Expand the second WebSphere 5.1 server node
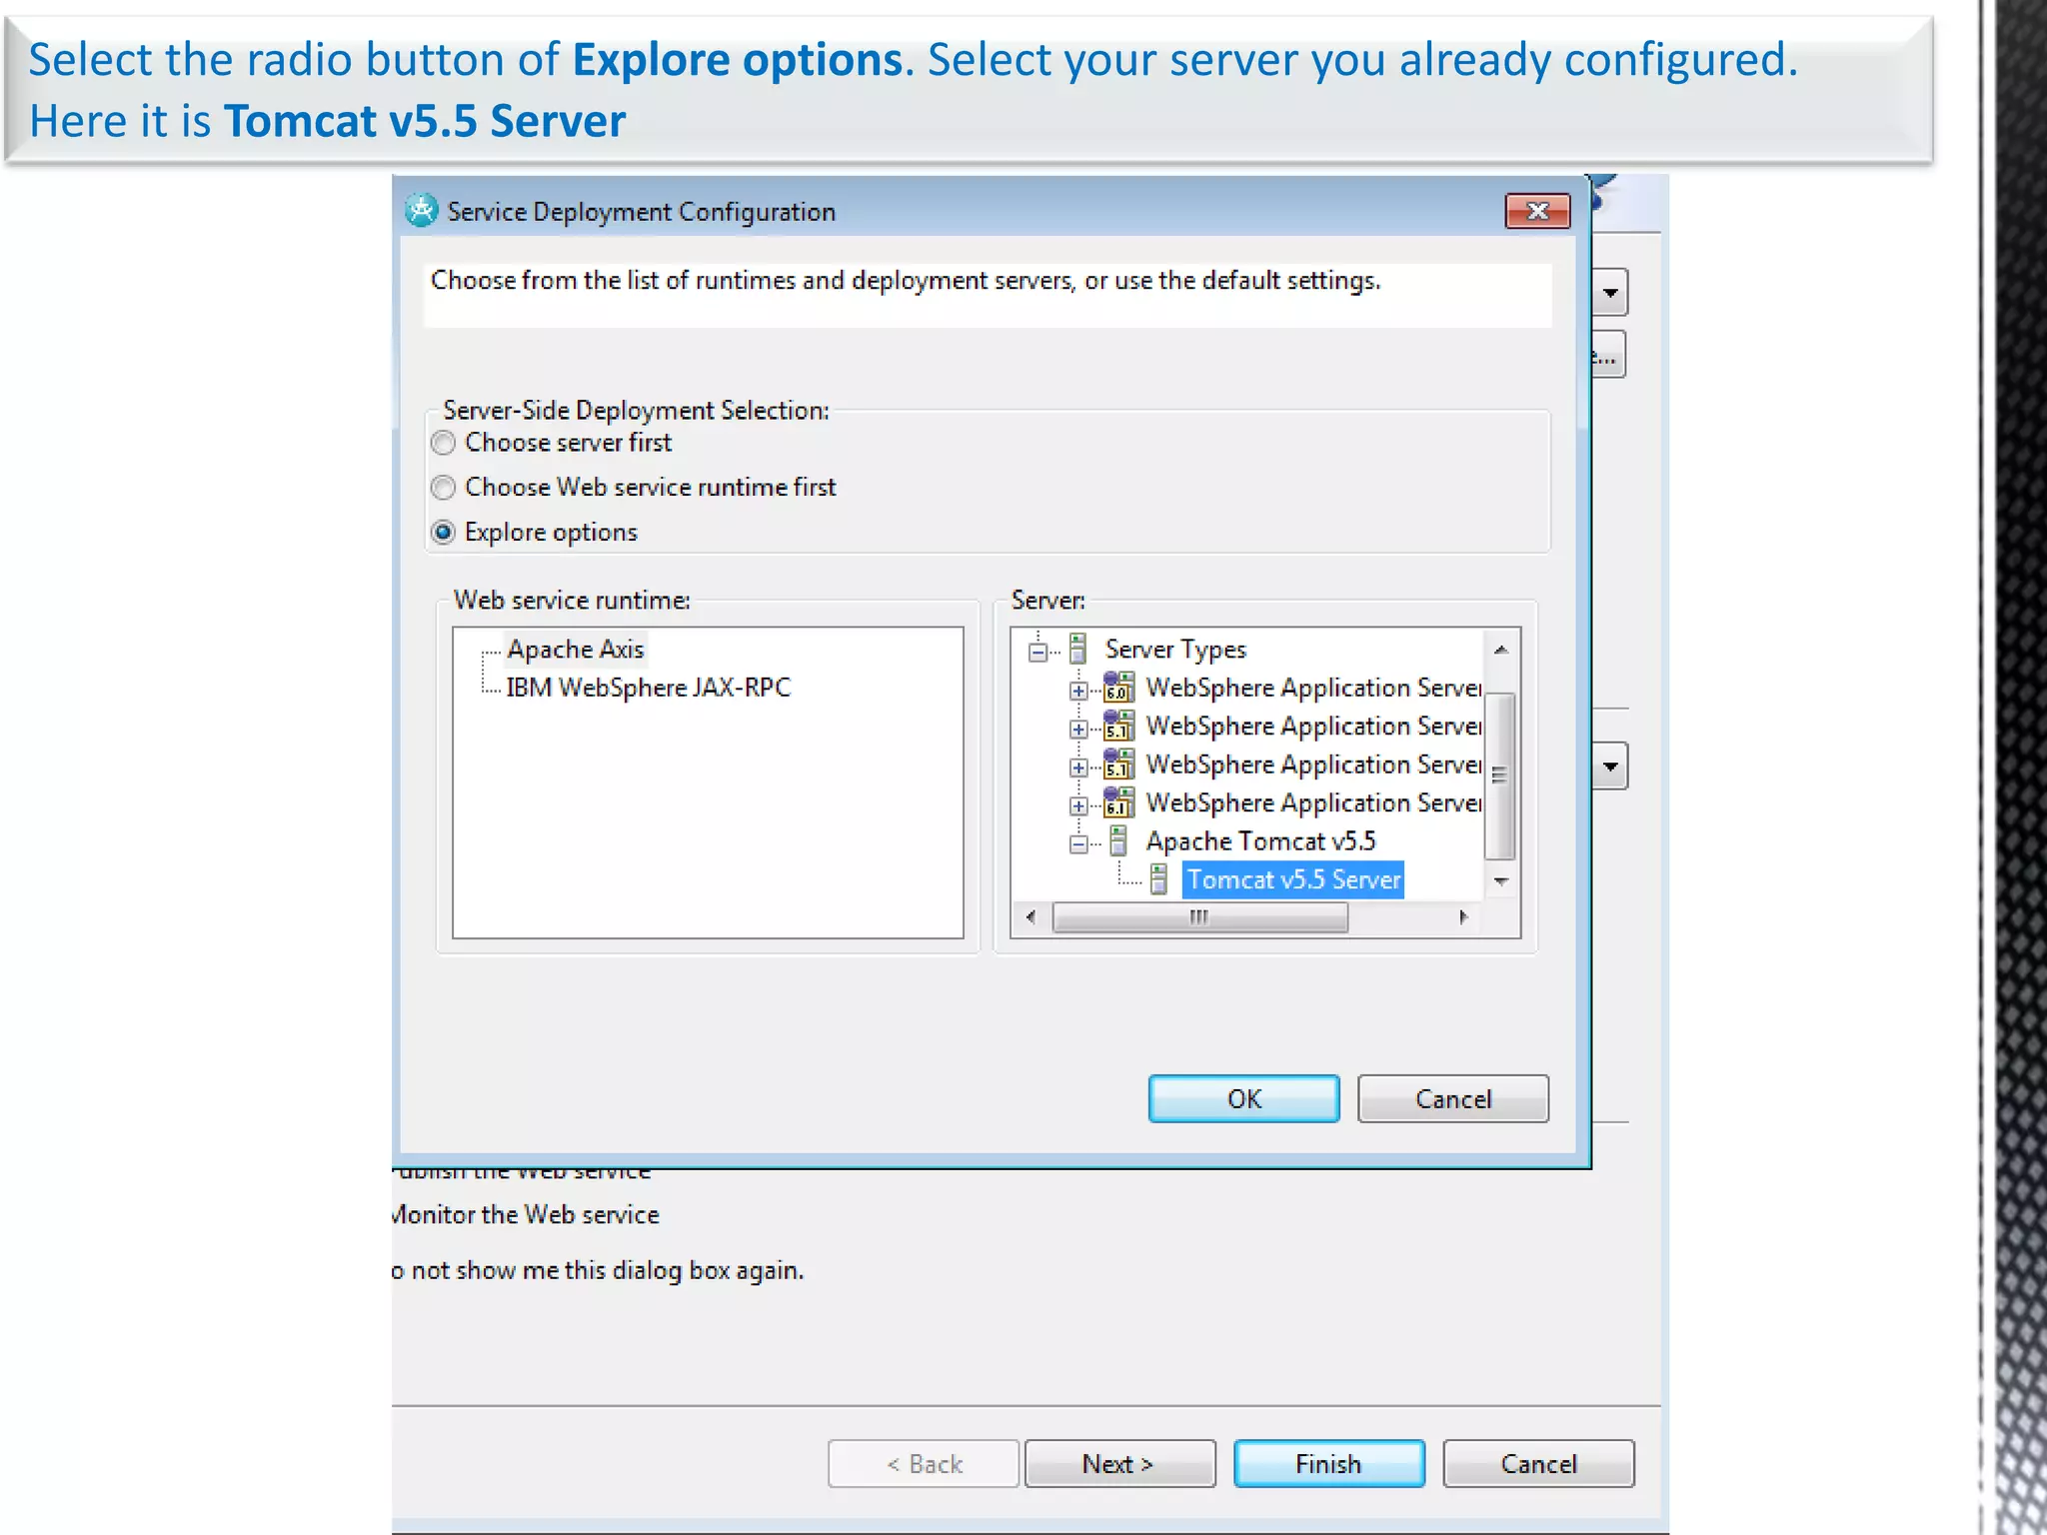This screenshot has width=2047, height=1535. (1077, 767)
